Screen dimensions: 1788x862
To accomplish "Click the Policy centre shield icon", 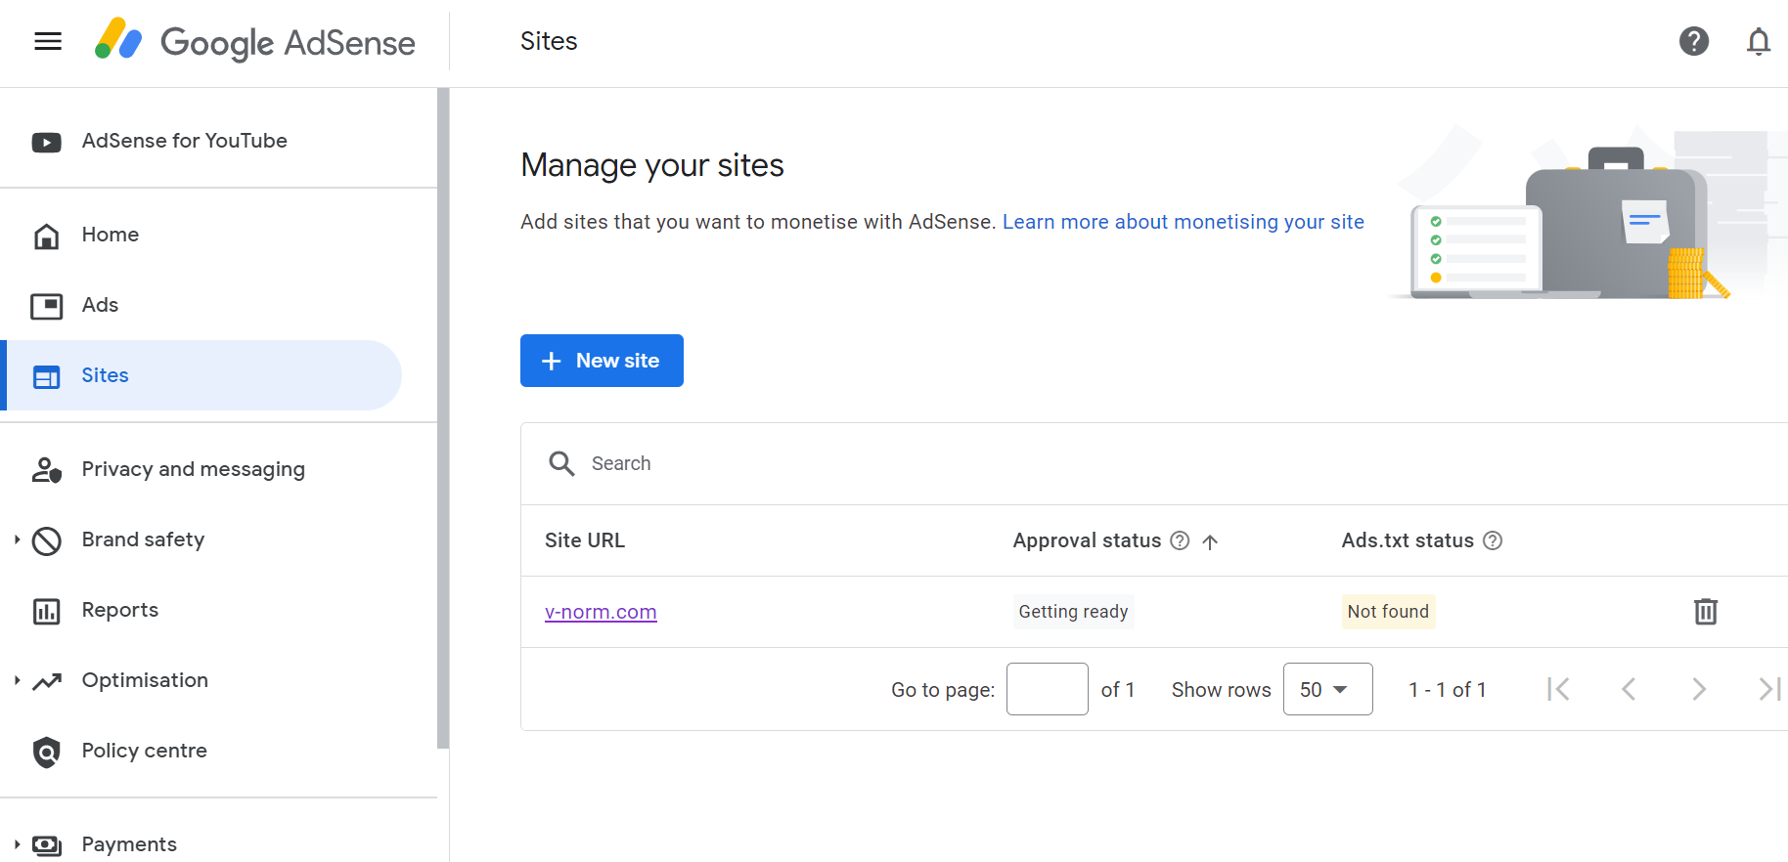I will (46, 752).
